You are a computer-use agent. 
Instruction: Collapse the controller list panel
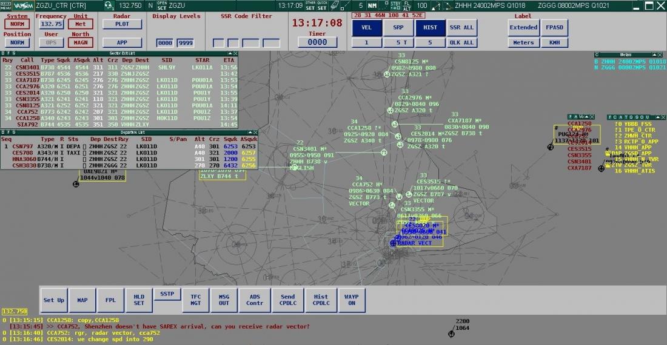(x=658, y=117)
